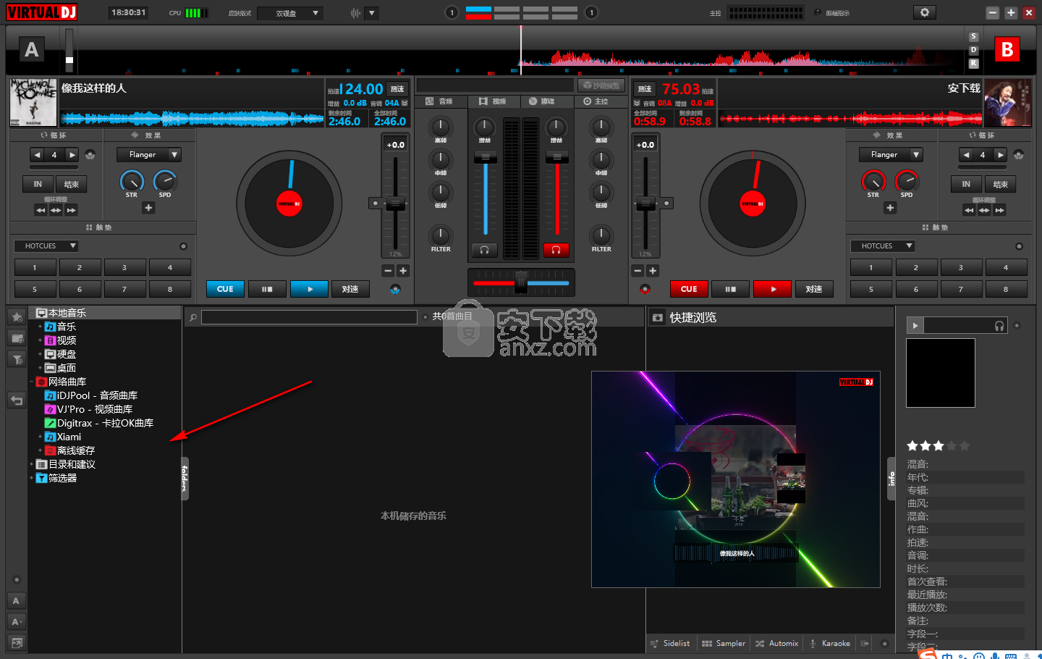
Task: Click deck A vinyl mode icon below pitch
Action: (395, 289)
